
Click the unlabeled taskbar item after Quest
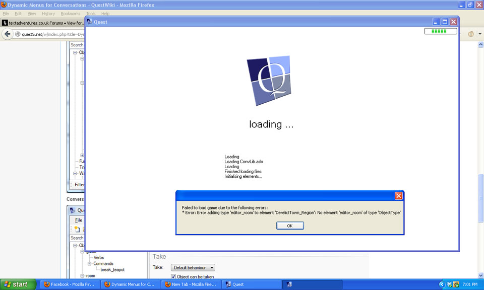(x=312, y=284)
